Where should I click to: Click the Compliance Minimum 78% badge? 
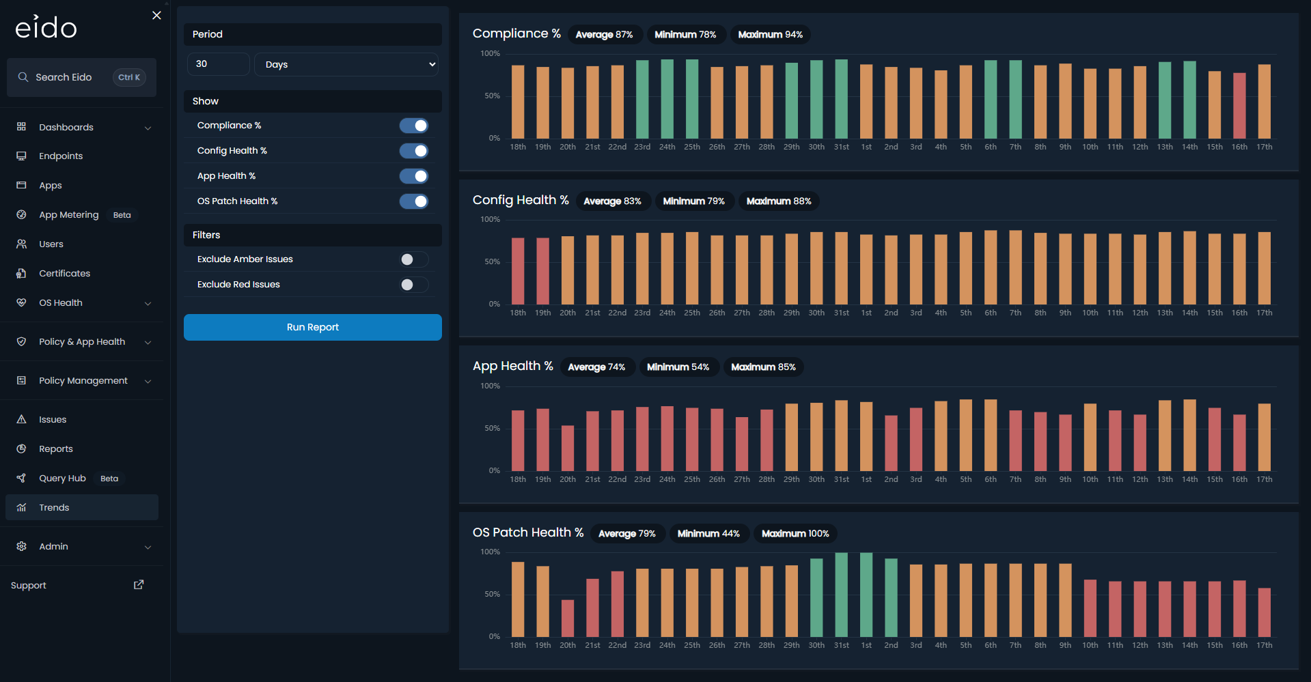[686, 35]
